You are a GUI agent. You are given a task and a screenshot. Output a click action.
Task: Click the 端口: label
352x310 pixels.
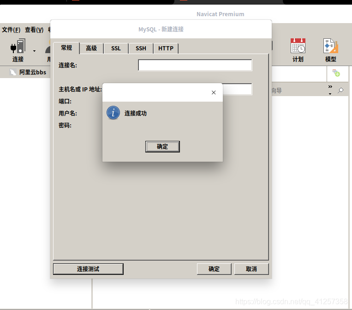click(65, 101)
